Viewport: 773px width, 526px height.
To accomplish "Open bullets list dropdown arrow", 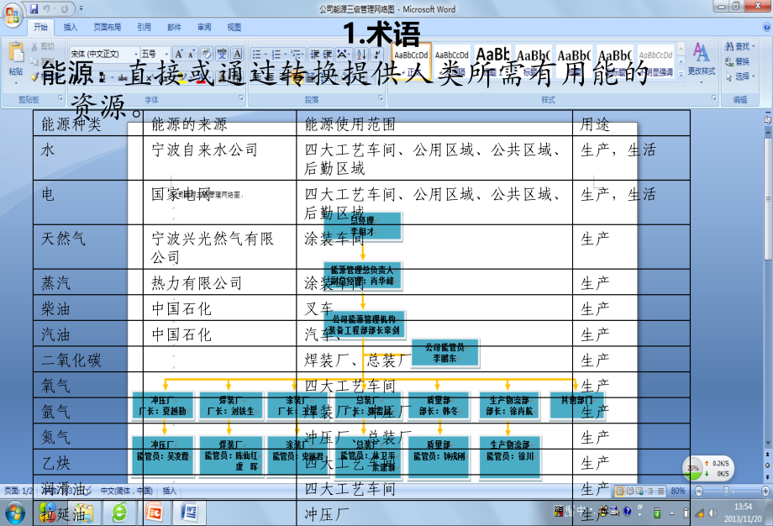I will click(x=266, y=55).
